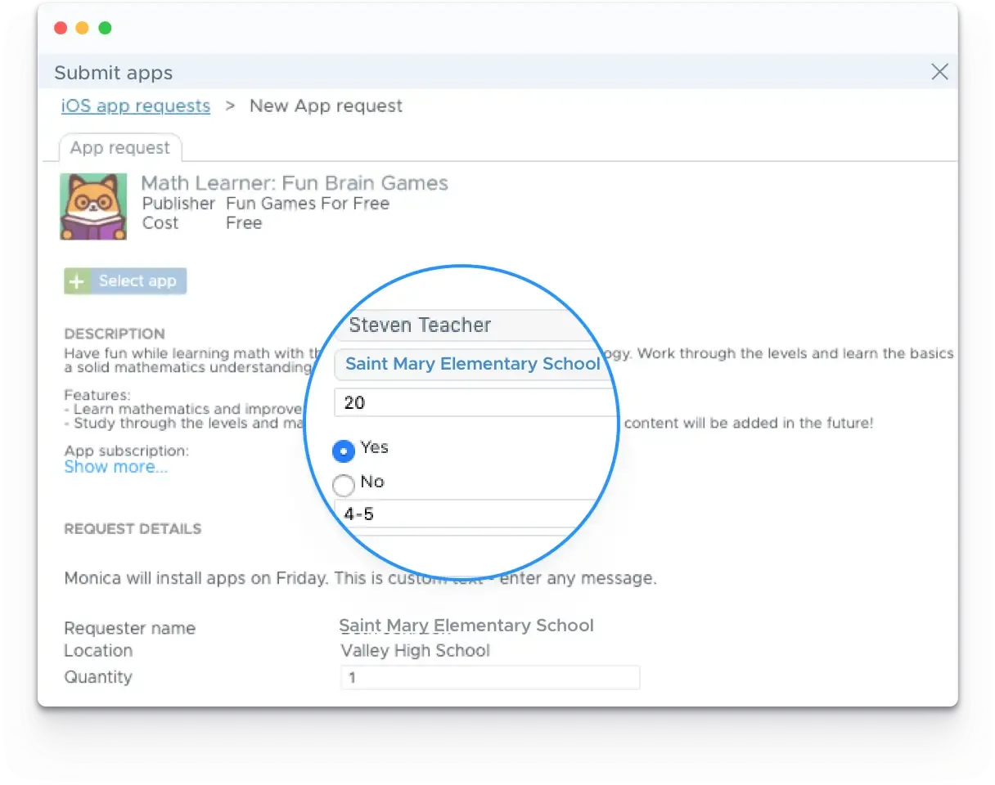
Task: Select the Yes radio button
Action: tap(344, 450)
